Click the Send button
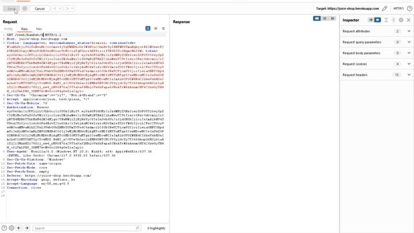Screen dimensions: 414x233 (x=11, y=8)
